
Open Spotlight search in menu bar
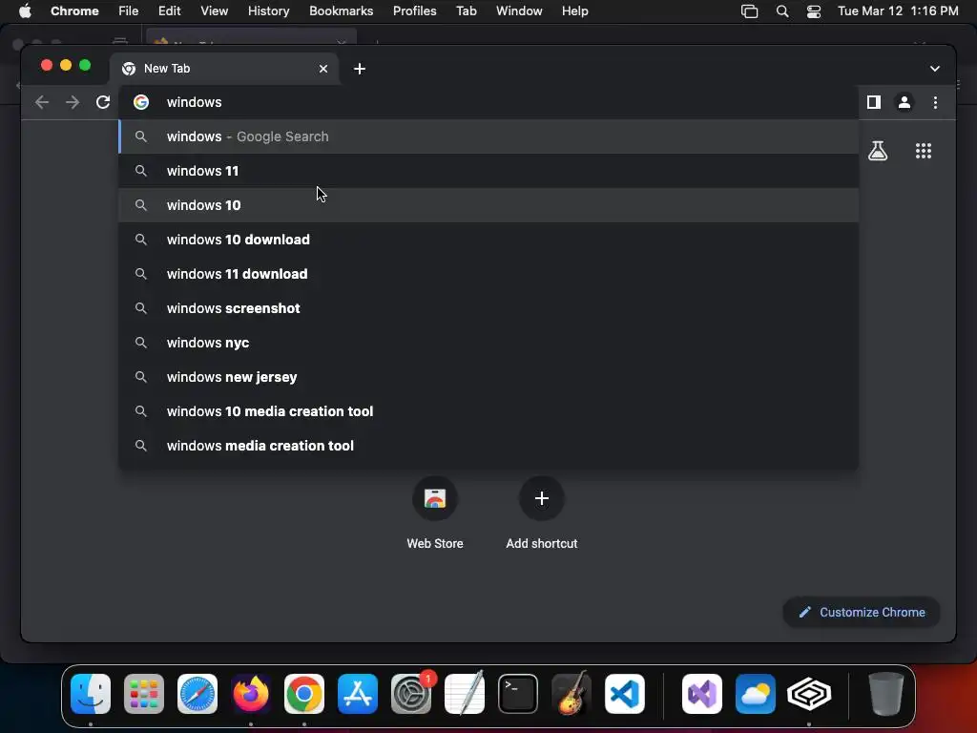(x=782, y=11)
